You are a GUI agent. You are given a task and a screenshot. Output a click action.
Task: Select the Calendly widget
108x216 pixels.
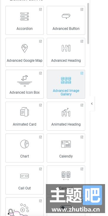[66, 148]
